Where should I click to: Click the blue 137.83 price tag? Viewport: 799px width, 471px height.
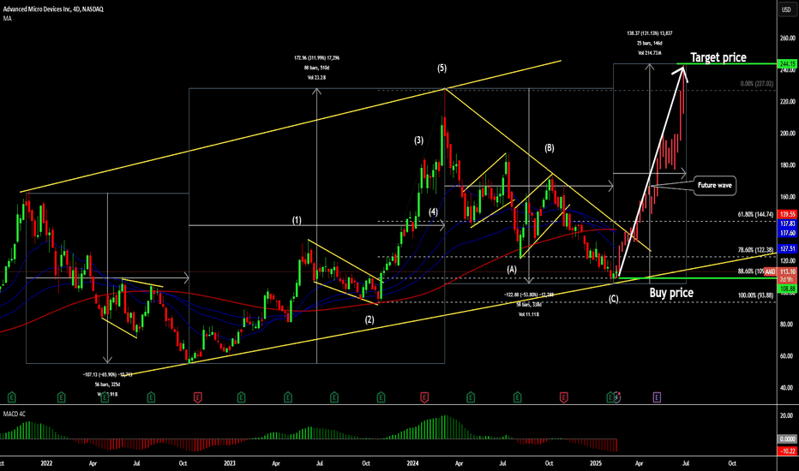788,224
